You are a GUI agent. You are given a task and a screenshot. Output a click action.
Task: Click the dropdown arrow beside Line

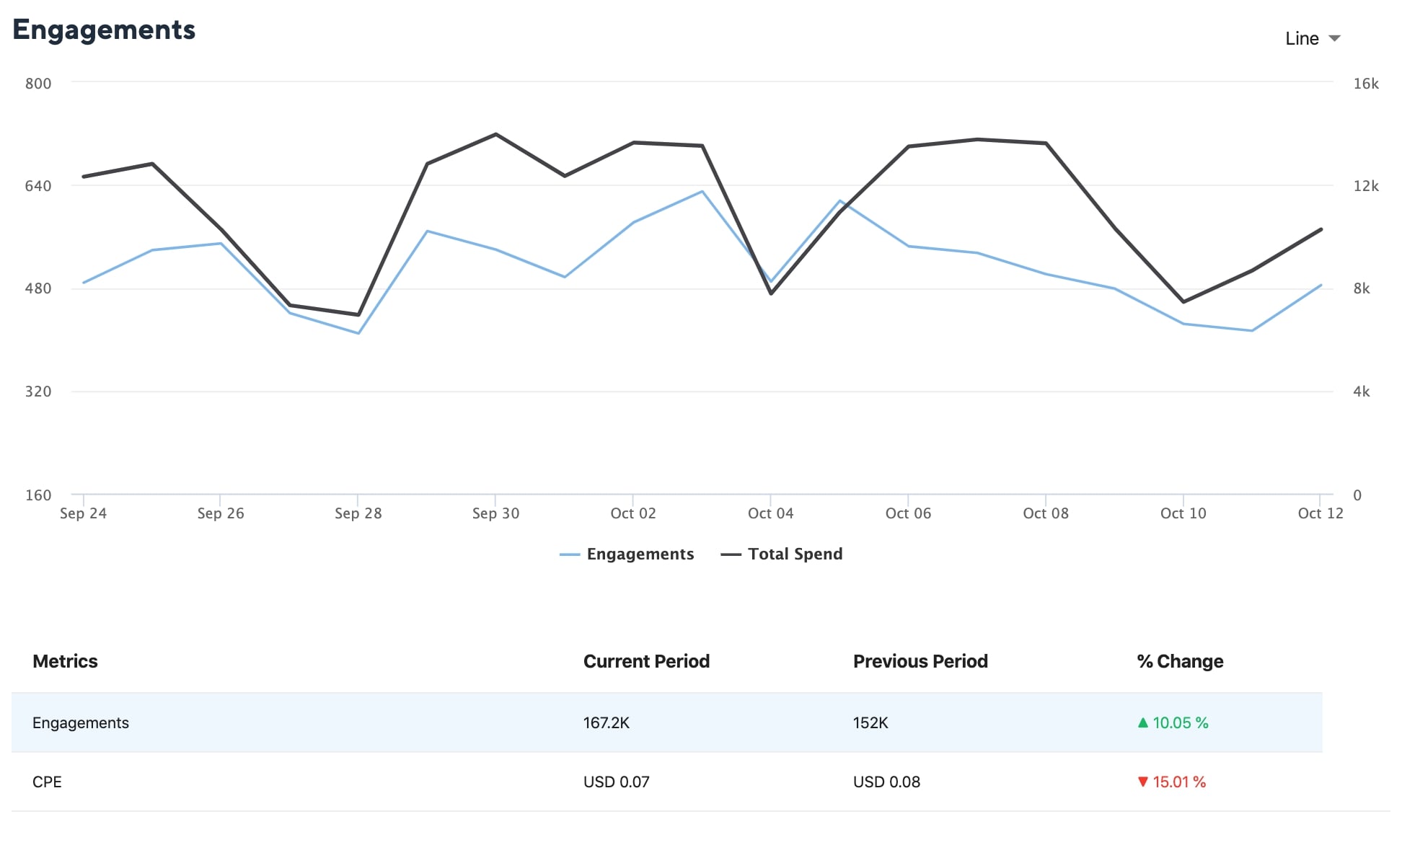1335,38
